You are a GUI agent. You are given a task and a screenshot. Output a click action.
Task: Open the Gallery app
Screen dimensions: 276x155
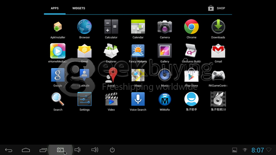pyautogui.click(x=165, y=51)
